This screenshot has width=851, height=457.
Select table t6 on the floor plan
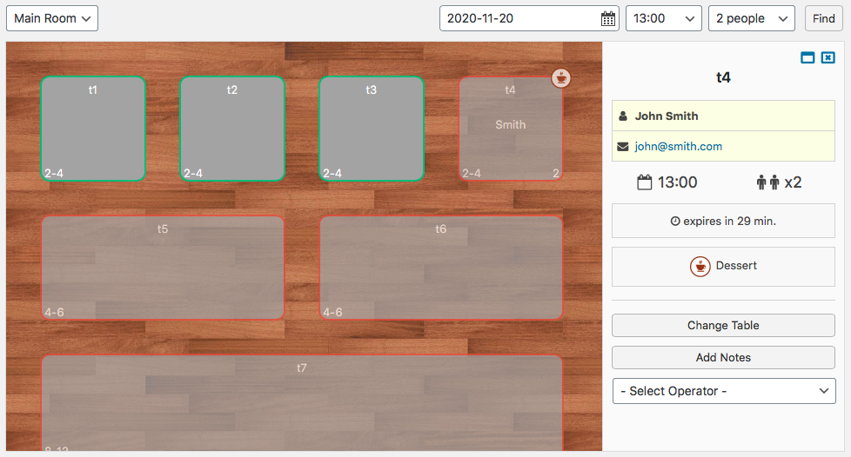point(440,268)
